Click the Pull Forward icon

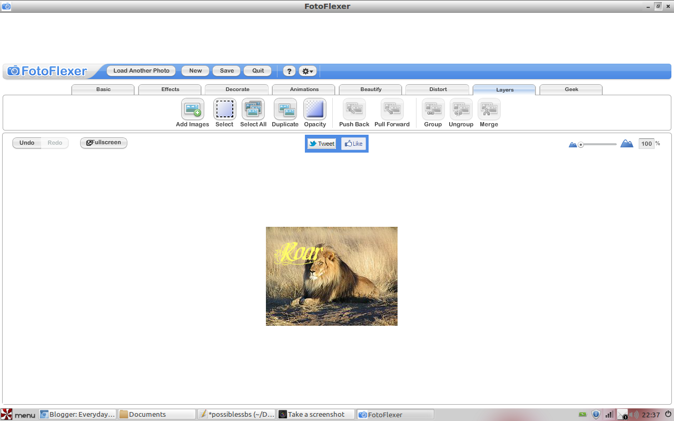(392, 109)
